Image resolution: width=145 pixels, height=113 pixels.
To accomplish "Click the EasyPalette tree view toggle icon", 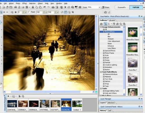I will [105, 24].
